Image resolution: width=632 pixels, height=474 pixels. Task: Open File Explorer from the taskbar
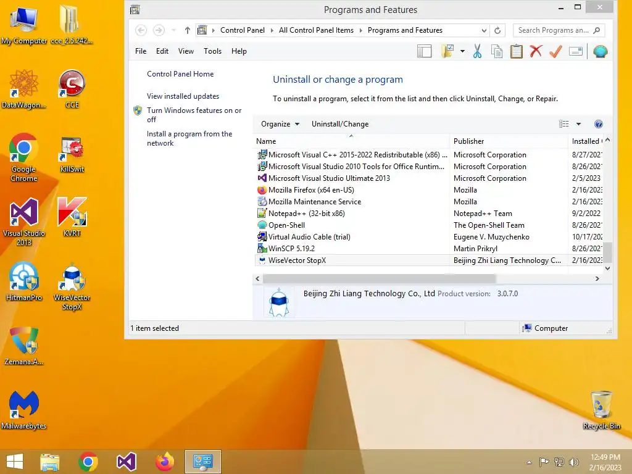point(49,462)
